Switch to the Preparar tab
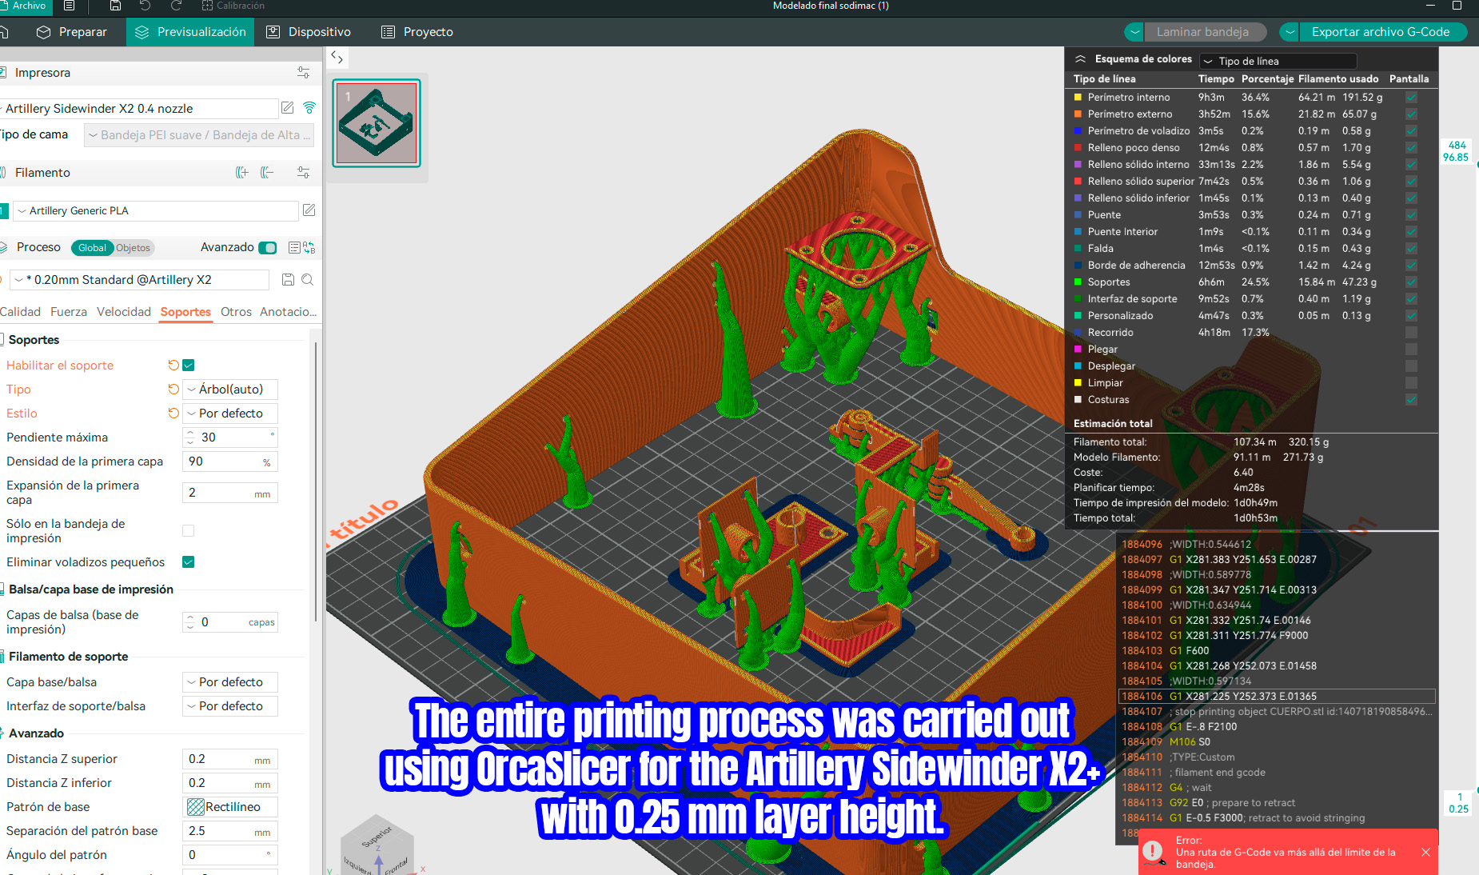Image resolution: width=1479 pixels, height=875 pixels. [x=72, y=32]
